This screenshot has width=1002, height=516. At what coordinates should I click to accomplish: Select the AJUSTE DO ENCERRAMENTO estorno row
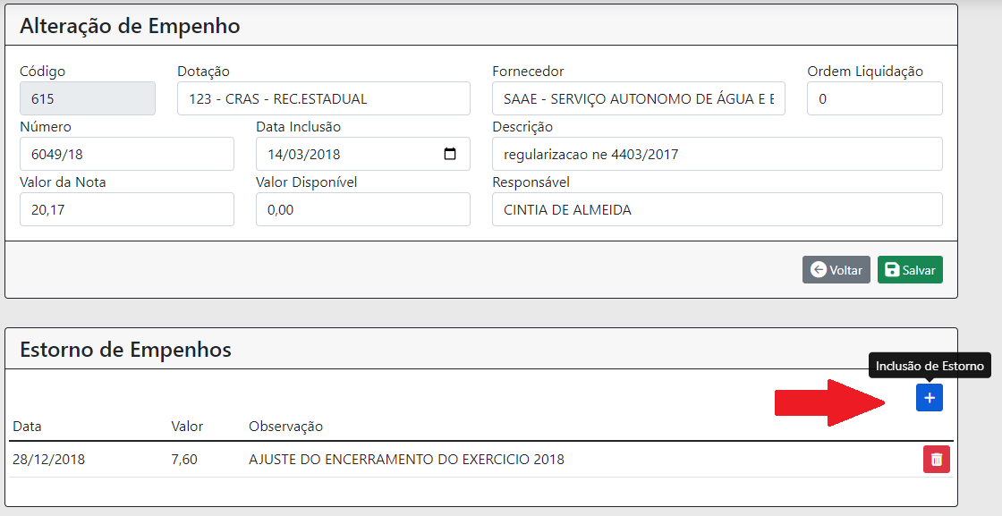point(480,459)
